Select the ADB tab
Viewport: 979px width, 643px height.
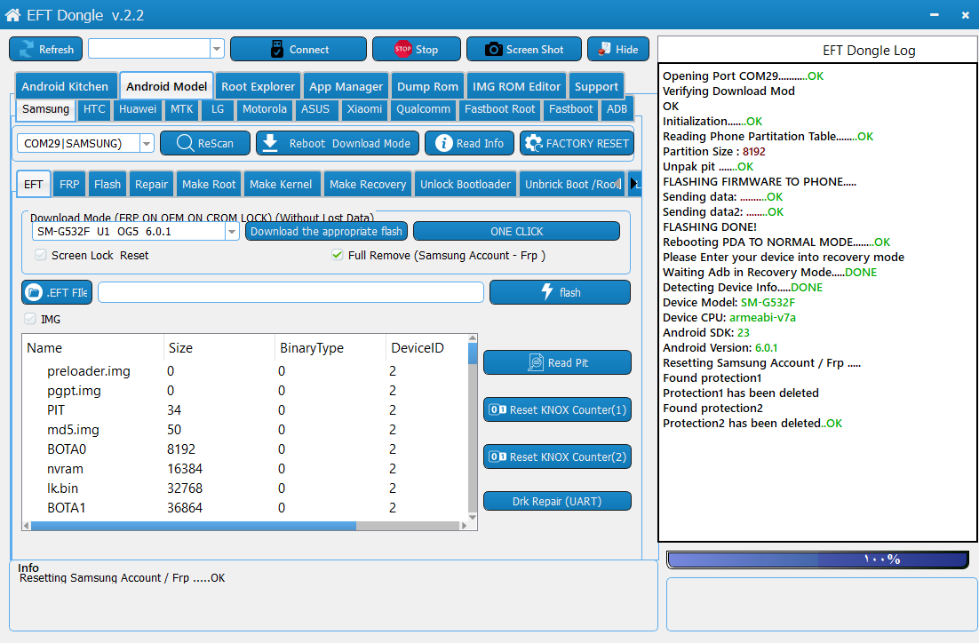(617, 109)
